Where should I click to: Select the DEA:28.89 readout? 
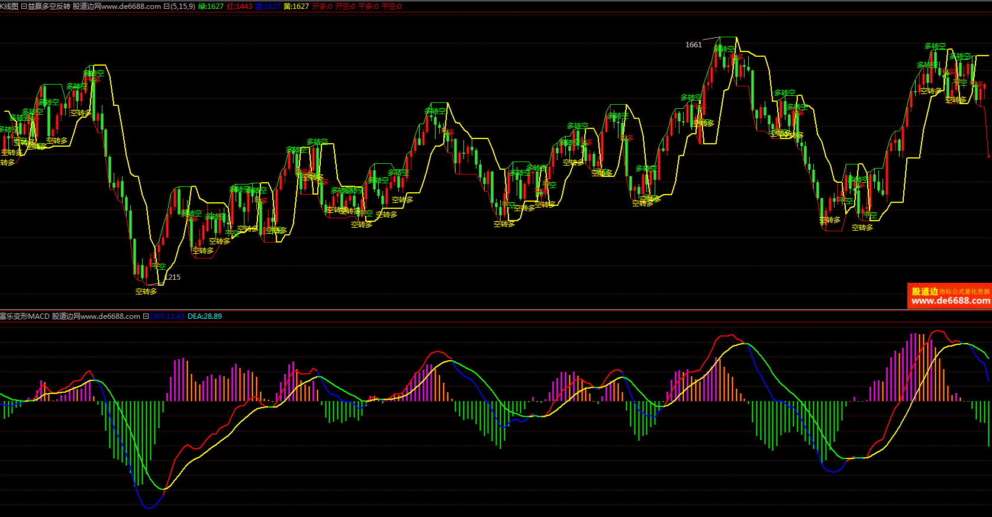205,316
